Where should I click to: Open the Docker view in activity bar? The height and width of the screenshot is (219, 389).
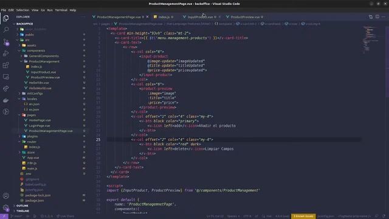click(5, 100)
